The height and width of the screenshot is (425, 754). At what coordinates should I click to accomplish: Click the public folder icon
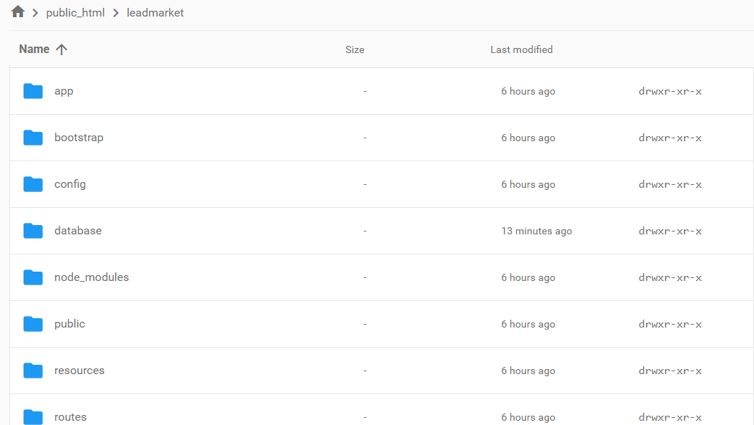[33, 324]
